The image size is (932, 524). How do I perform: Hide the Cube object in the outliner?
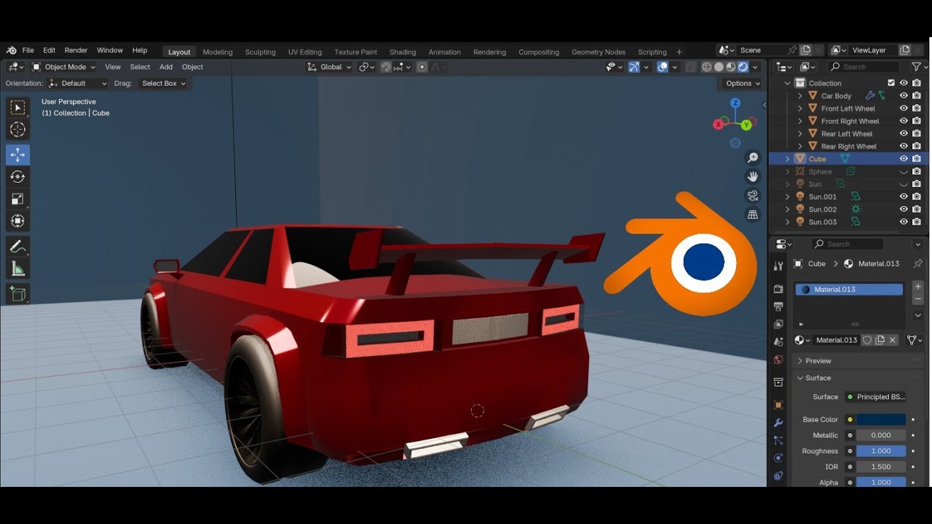coord(904,159)
